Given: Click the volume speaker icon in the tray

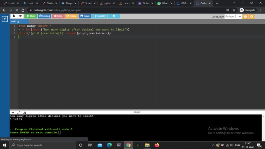Looking at the screenshot, I should tap(232, 145).
